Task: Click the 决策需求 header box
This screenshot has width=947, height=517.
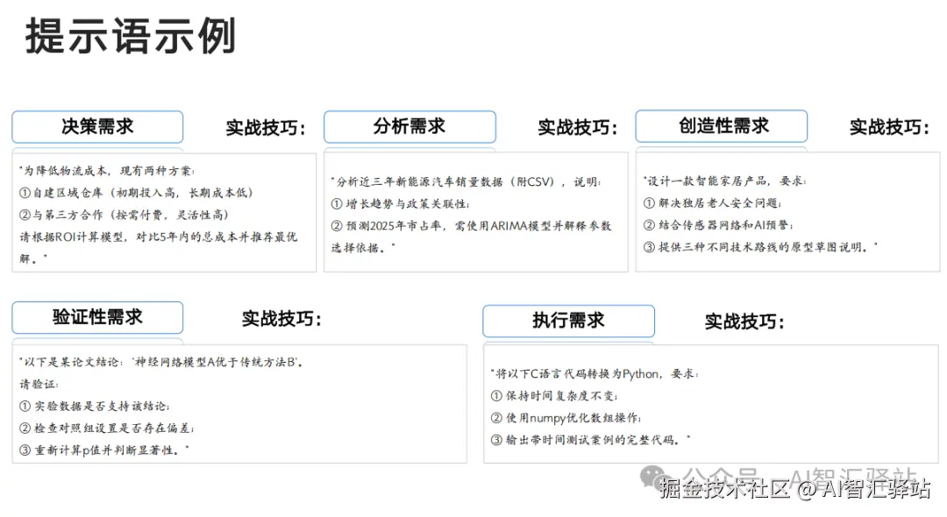Action: (x=96, y=126)
